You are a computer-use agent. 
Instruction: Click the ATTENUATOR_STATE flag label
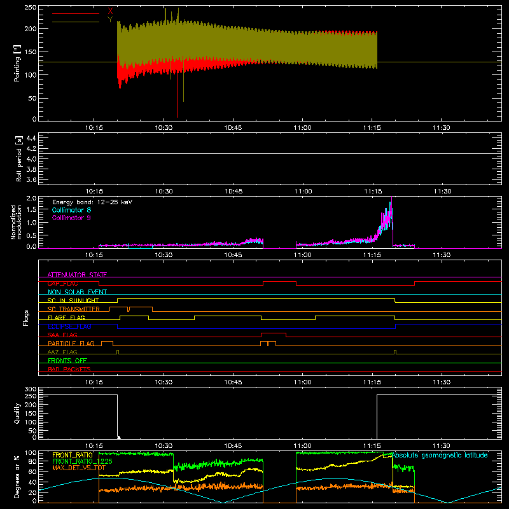click(x=77, y=275)
